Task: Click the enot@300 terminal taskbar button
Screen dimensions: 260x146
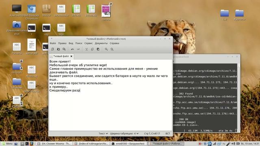Action: pos(128,144)
